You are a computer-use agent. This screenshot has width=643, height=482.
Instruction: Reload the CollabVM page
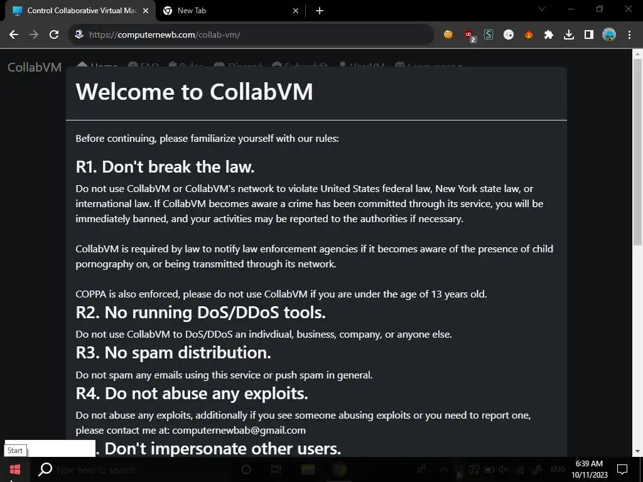54,35
